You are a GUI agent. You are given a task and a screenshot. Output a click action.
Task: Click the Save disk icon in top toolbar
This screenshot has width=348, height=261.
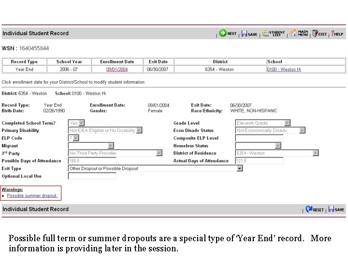(x=244, y=33)
